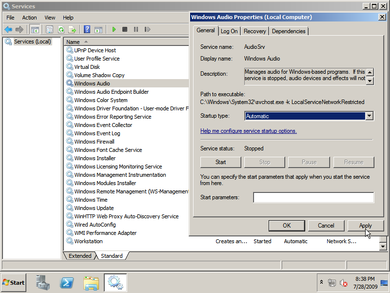This screenshot has width=390, height=293.
Task: Click the Pause Service toolbar icon
Action: pos(136,30)
